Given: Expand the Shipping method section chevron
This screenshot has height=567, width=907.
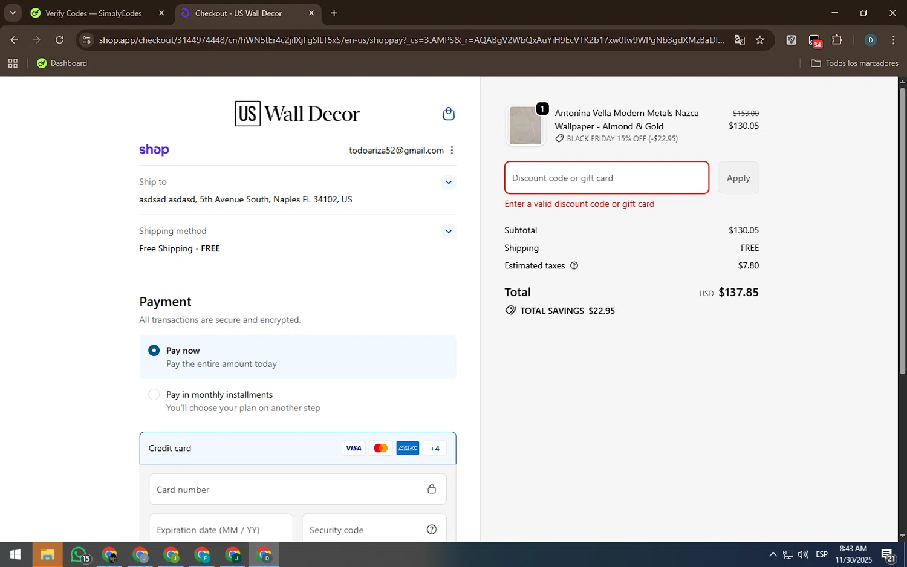Looking at the screenshot, I should click(x=448, y=231).
